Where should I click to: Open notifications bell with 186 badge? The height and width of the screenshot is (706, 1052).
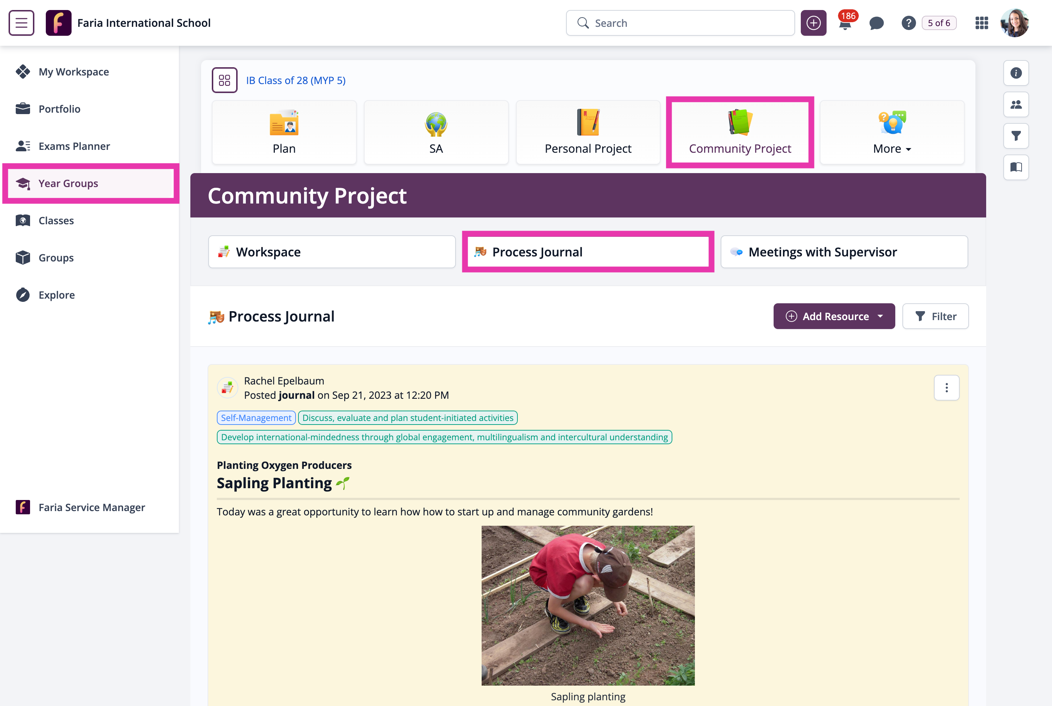tap(846, 22)
